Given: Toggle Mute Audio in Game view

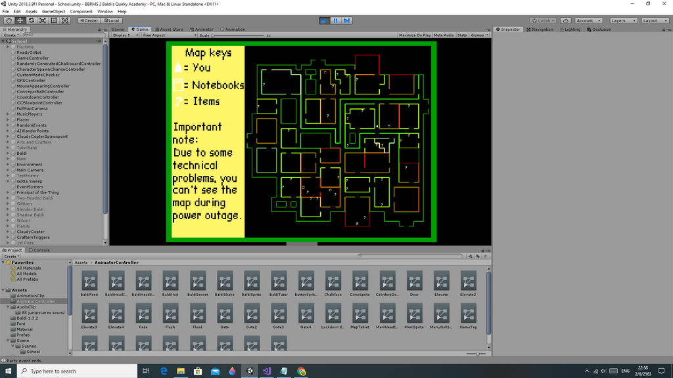Looking at the screenshot, I should point(444,35).
